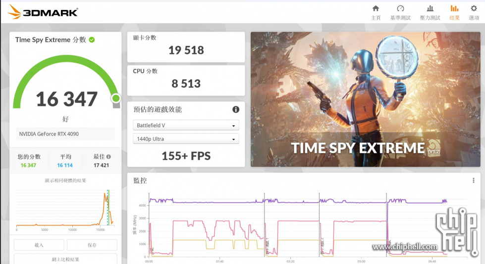Click your score value in green

tap(28, 165)
